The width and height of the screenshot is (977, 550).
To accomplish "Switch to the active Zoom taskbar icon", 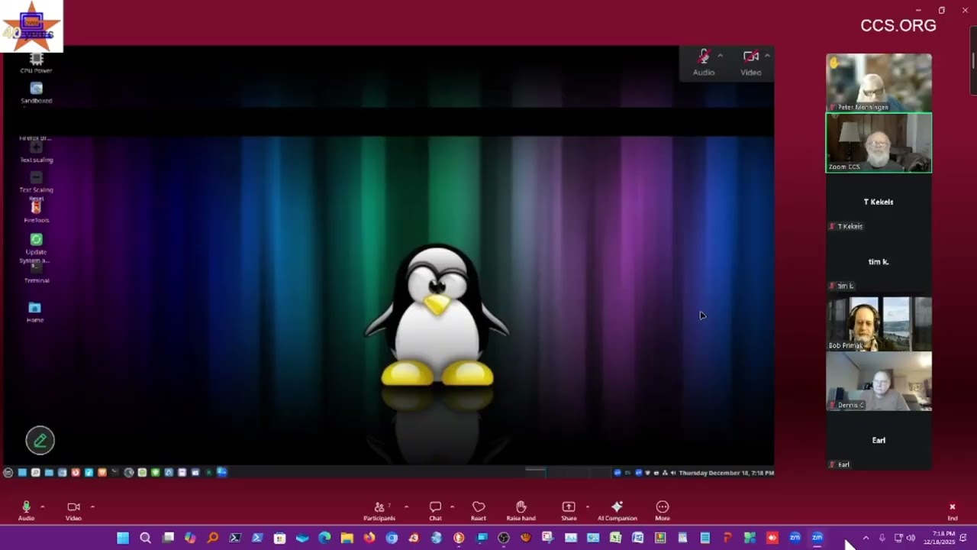I will click(x=817, y=538).
